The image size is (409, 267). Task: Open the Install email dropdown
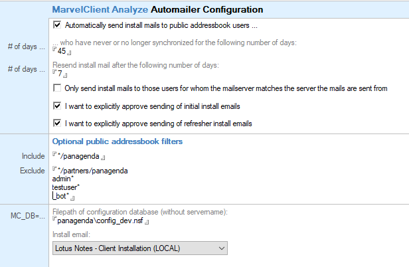140,248
